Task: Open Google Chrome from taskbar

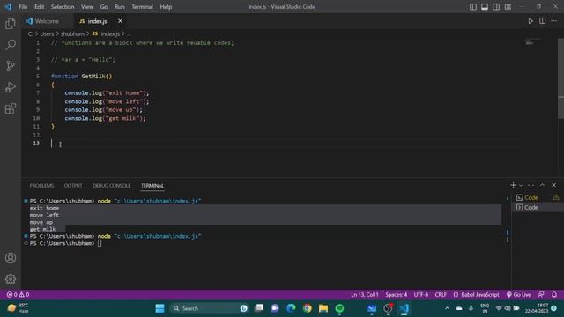Action: coord(308,308)
